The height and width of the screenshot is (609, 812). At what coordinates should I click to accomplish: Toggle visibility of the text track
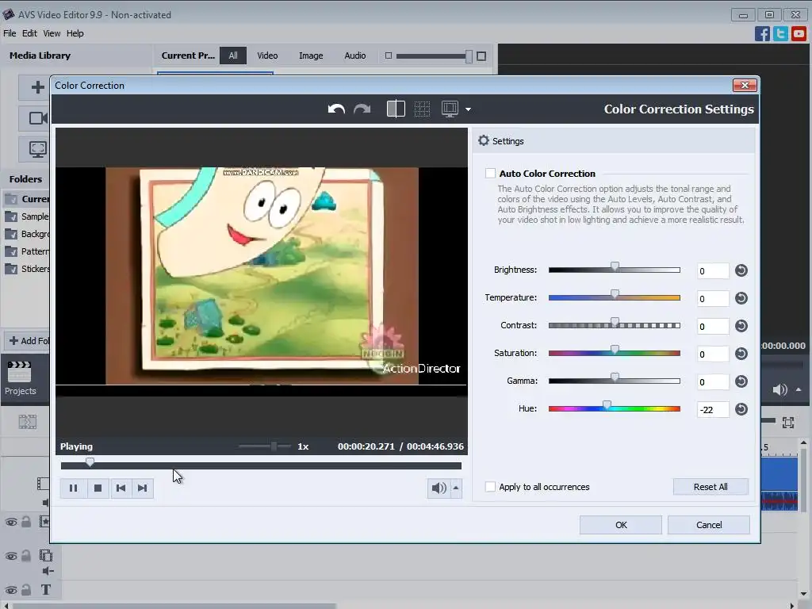[x=11, y=590]
